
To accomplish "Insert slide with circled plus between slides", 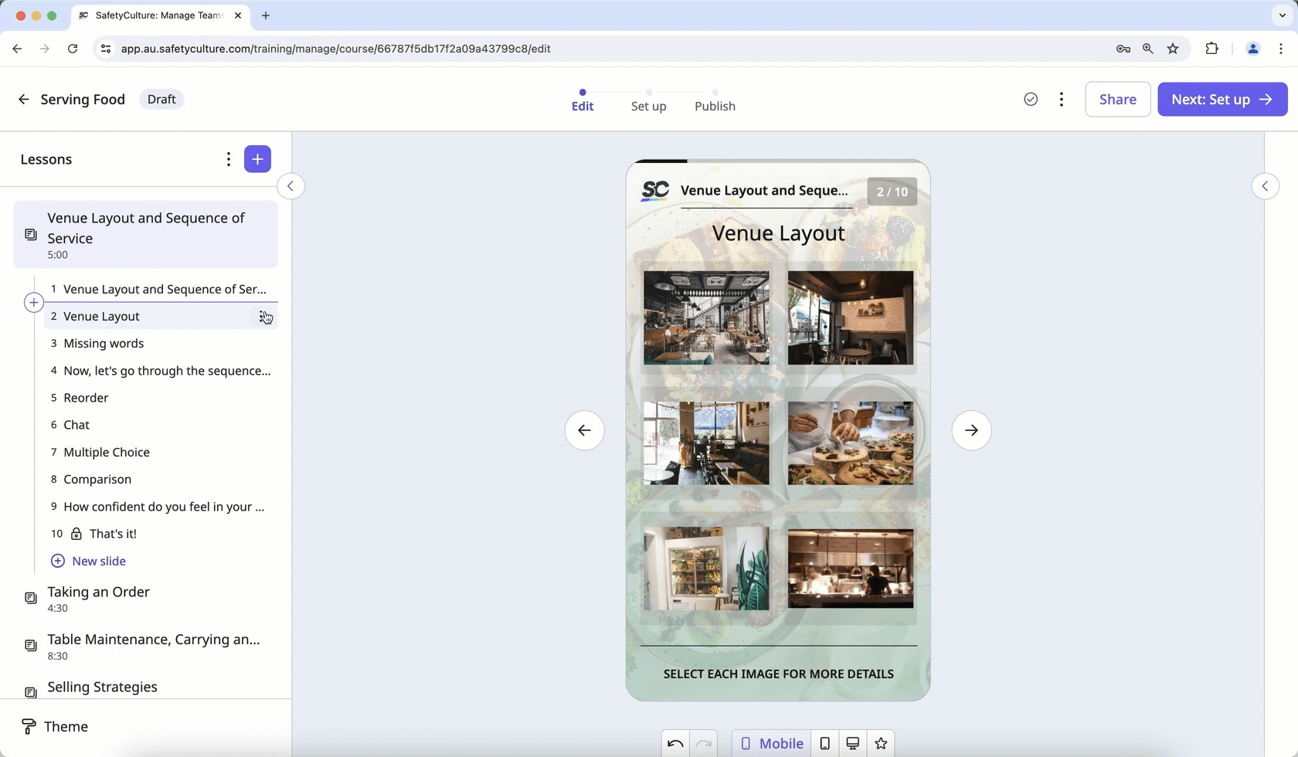I will click(33, 302).
